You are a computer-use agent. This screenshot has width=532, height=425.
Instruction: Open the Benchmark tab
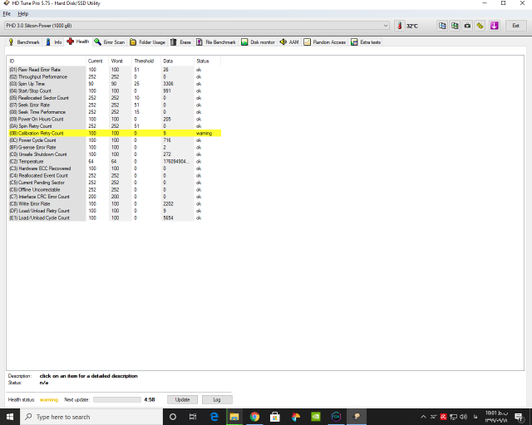pyautogui.click(x=24, y=42)
